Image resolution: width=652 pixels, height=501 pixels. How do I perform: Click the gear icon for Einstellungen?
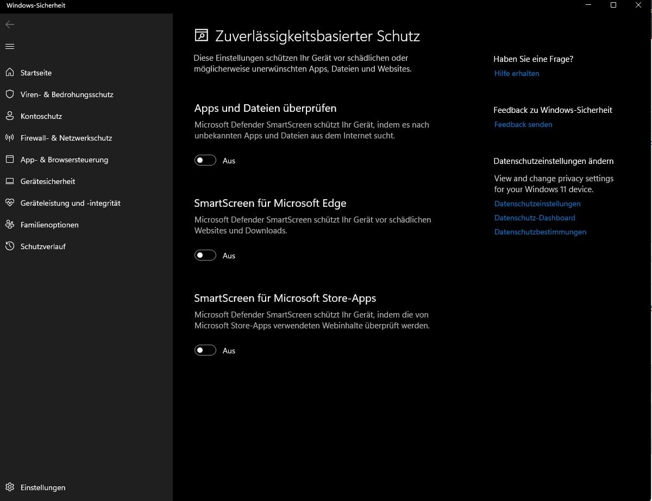point(10,487)
